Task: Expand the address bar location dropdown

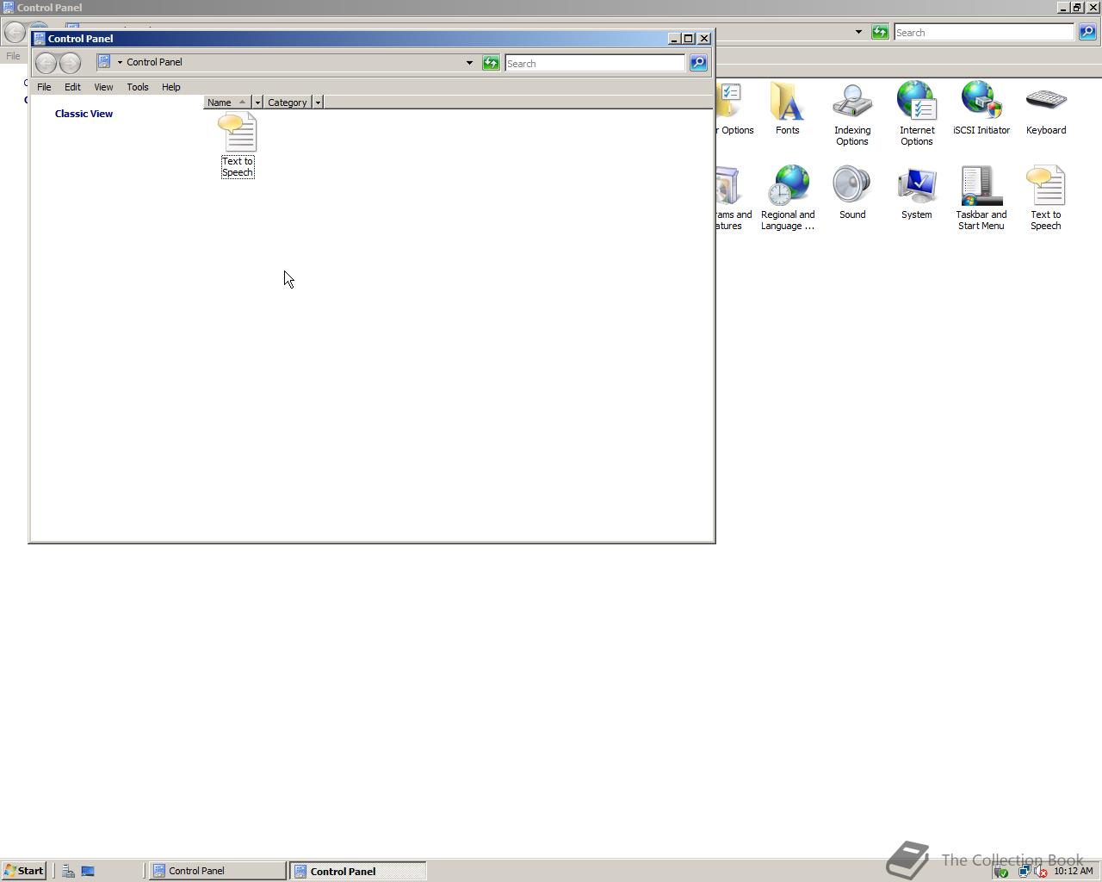Action: click(x=469, y=62)
